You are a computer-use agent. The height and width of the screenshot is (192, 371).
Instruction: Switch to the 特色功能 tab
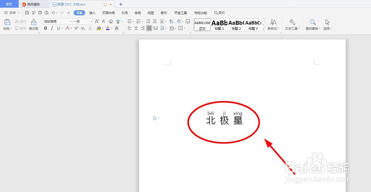tap(201, 13)
